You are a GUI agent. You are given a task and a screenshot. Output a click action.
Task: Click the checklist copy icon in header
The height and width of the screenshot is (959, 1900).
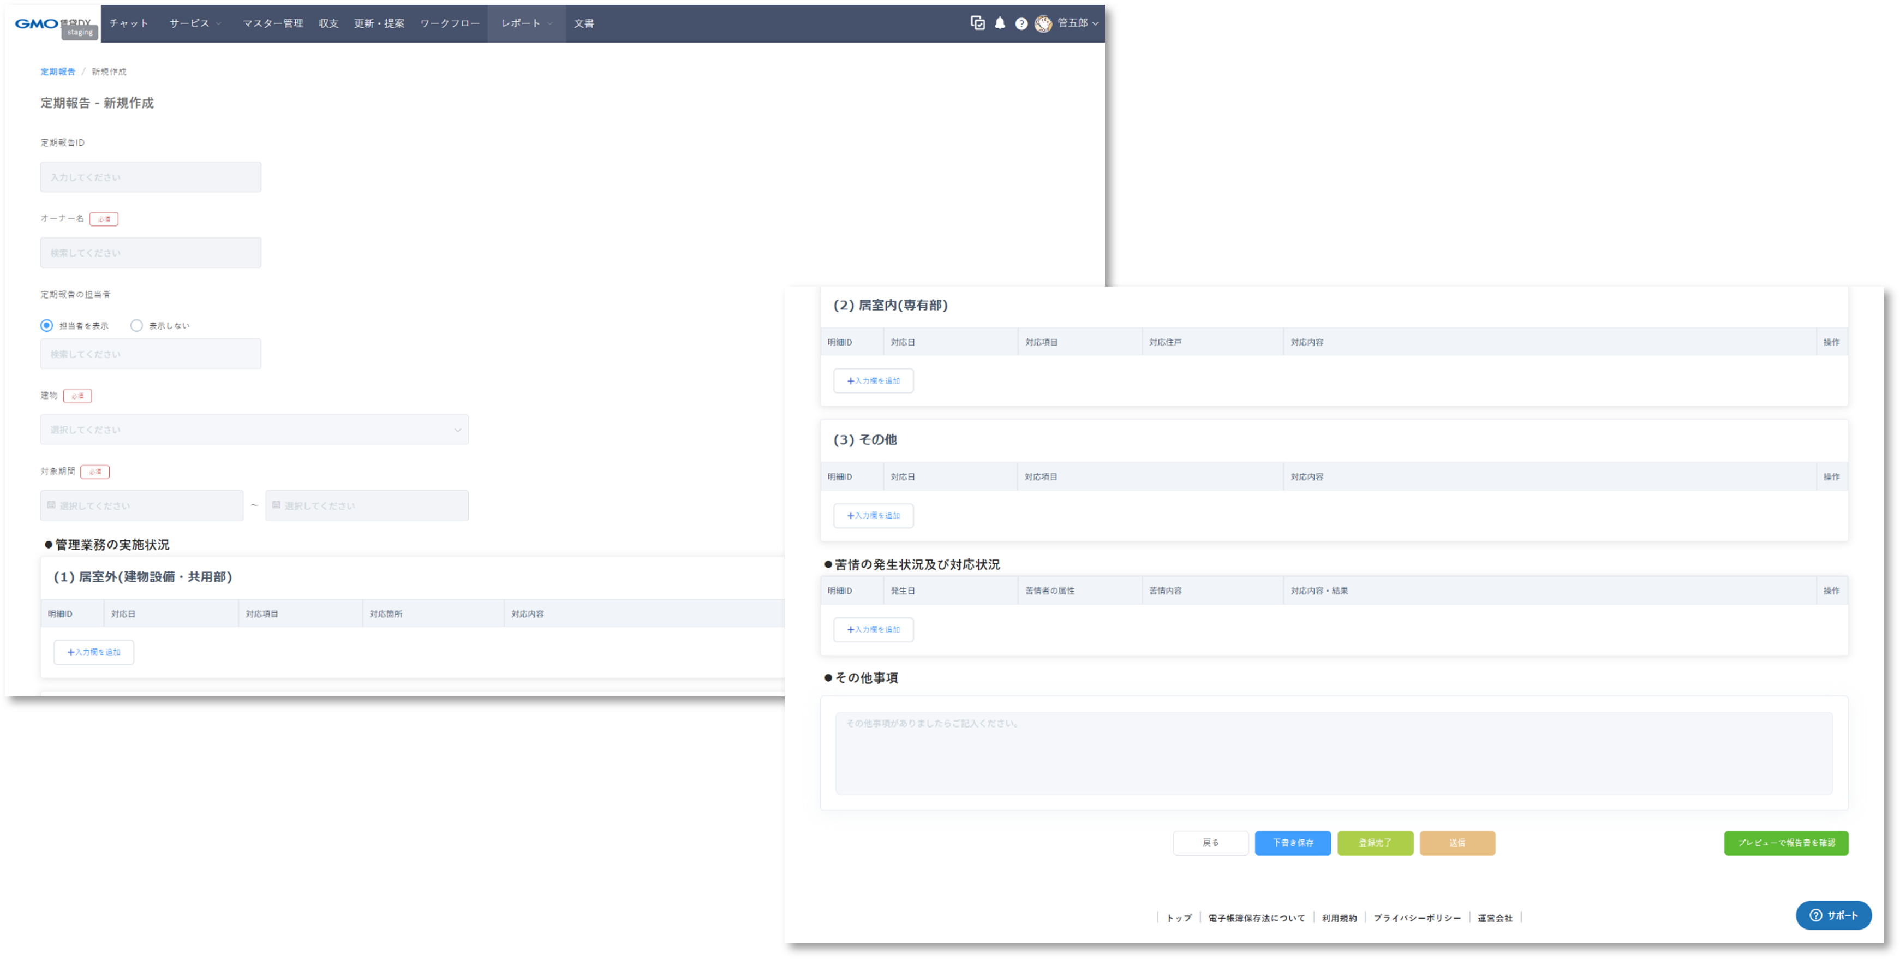click(x=977, y=23)
